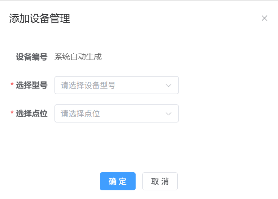The height and width of the screenshot is (199, 278).
Task: Click the 设备编号 field label
Action: pyautogui.click(x=32, y=57)
